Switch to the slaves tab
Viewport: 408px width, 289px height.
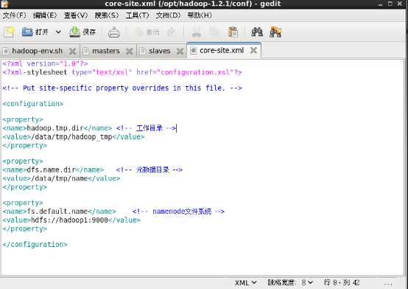pos(160,51)
